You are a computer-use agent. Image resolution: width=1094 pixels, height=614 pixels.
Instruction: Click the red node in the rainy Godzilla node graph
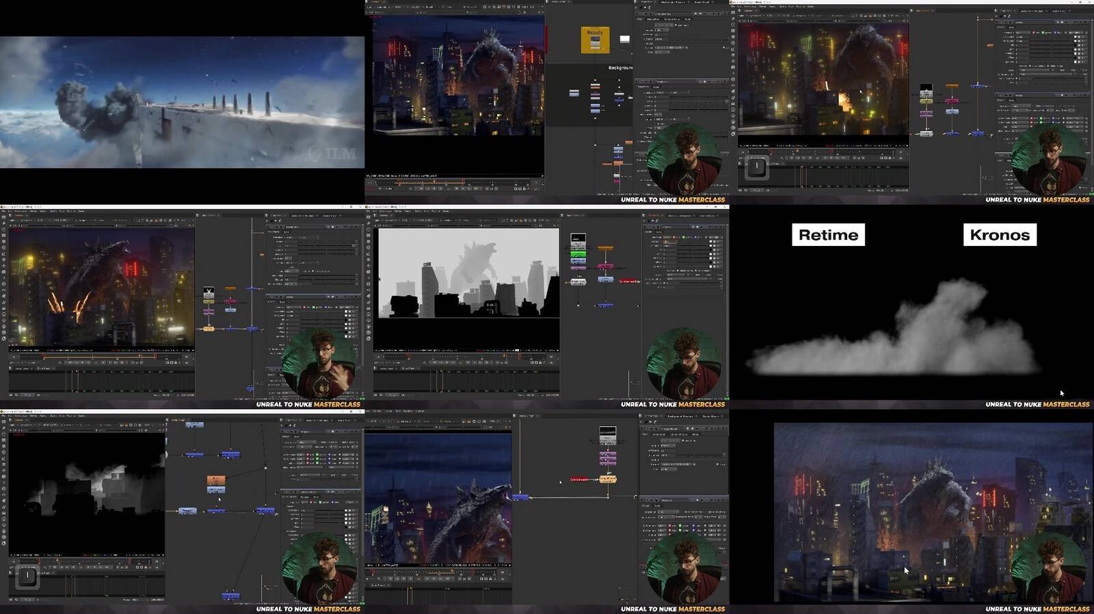click(x=578, y=479)
